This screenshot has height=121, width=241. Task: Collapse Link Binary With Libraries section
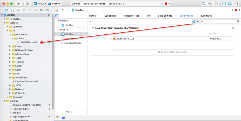click(93, 28)
